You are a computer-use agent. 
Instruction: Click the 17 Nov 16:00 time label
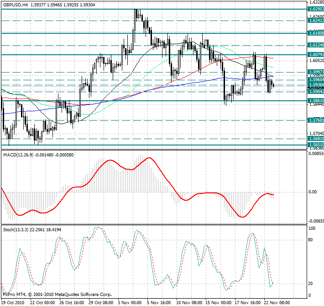pyautogui.click(x=248, y=303)
